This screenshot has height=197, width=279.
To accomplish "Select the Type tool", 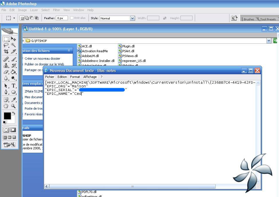I will (x=13, y=86).
